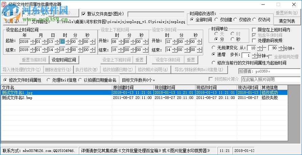Click status bar date 2018-01-13
Screen dimensions: 302x155
[244, 150]
